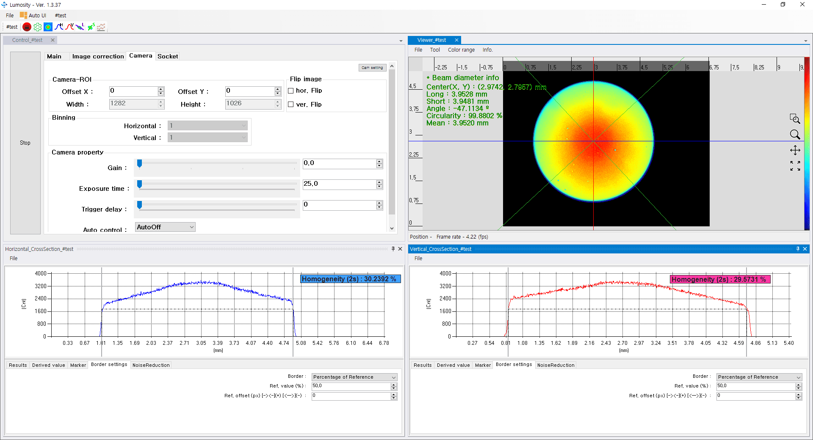Click the Offset X input field

point(133,91)
